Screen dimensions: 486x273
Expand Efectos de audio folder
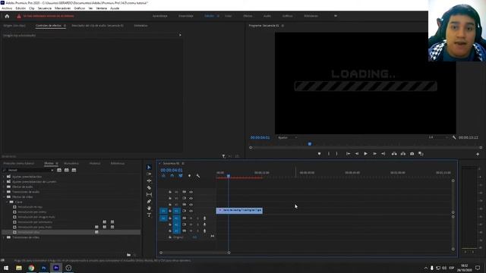tap(4, 187)
